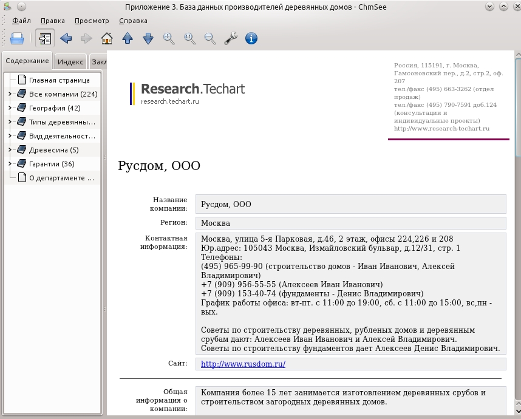
Task: Toggle the sidebar panel icon
Action: coord(45,38)
